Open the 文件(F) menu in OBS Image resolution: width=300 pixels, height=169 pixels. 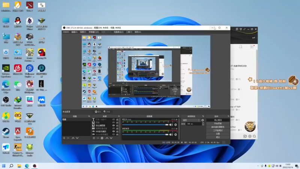(x=66, y=32)
